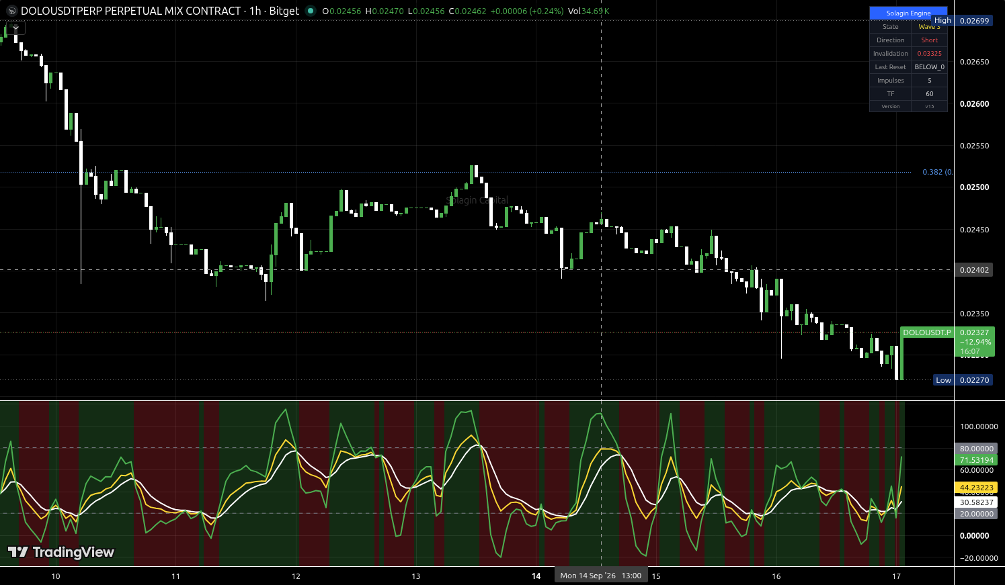Click the white oscillator value 30.58237
This screenshot has width=1005, height=585.
point(976,502)
